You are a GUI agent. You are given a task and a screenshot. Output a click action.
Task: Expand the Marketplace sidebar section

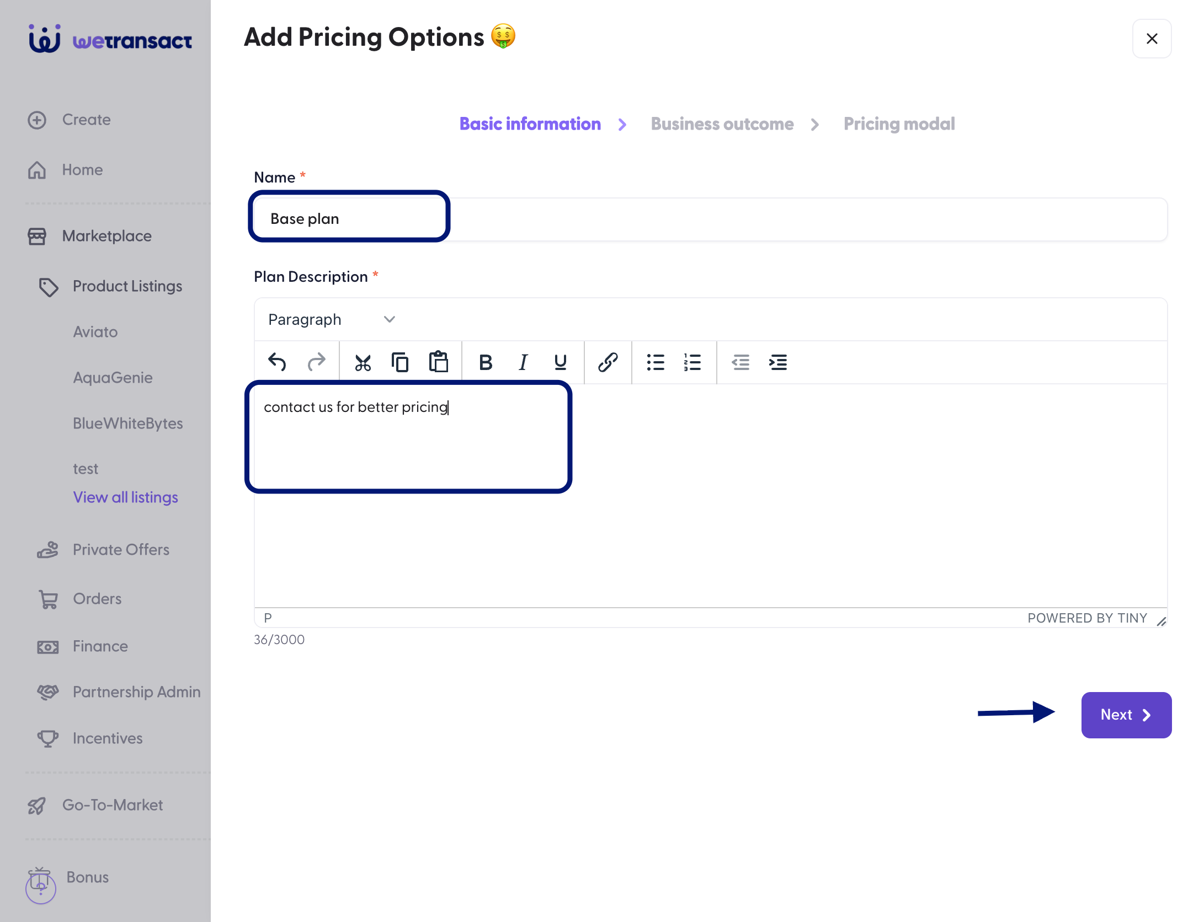[106, 236]
